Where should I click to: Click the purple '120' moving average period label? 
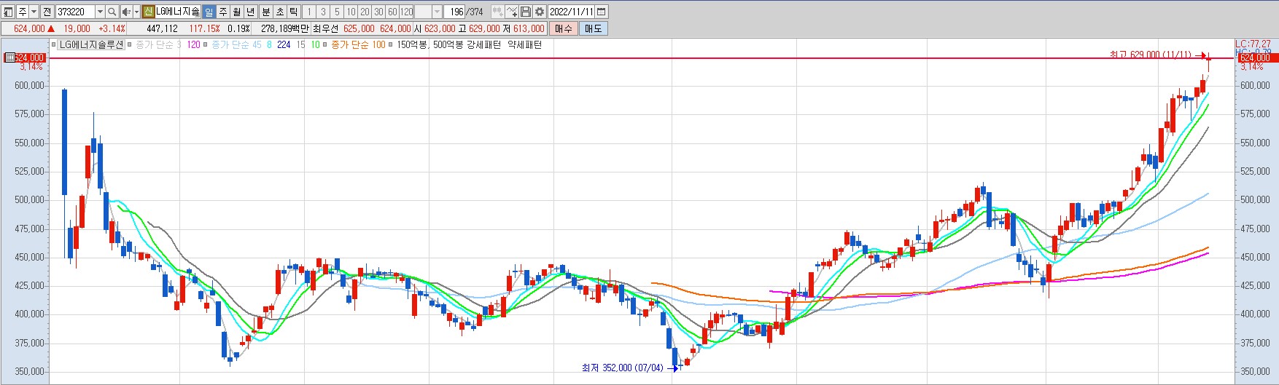coord(193,44)
